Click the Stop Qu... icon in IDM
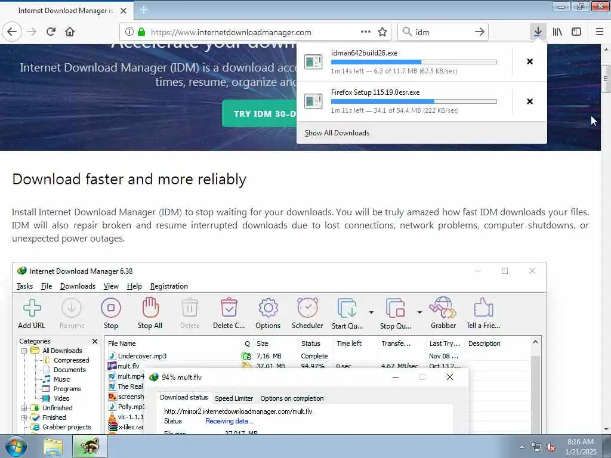 (x=395, y=314)
